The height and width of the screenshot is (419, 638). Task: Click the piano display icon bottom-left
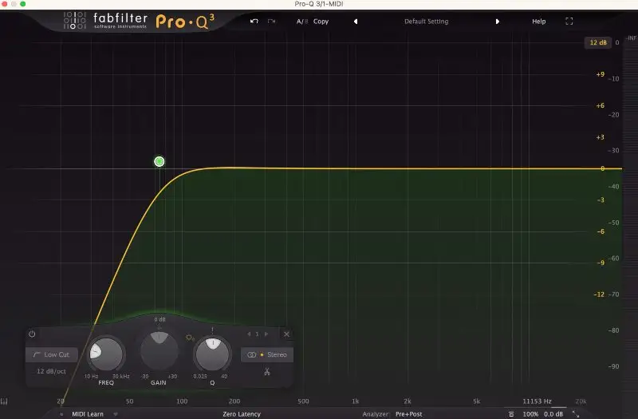[x=5, y=401]
